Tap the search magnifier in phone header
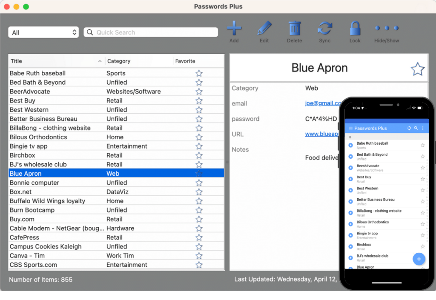This screenshot has width=436, height=300. [416, 128]
